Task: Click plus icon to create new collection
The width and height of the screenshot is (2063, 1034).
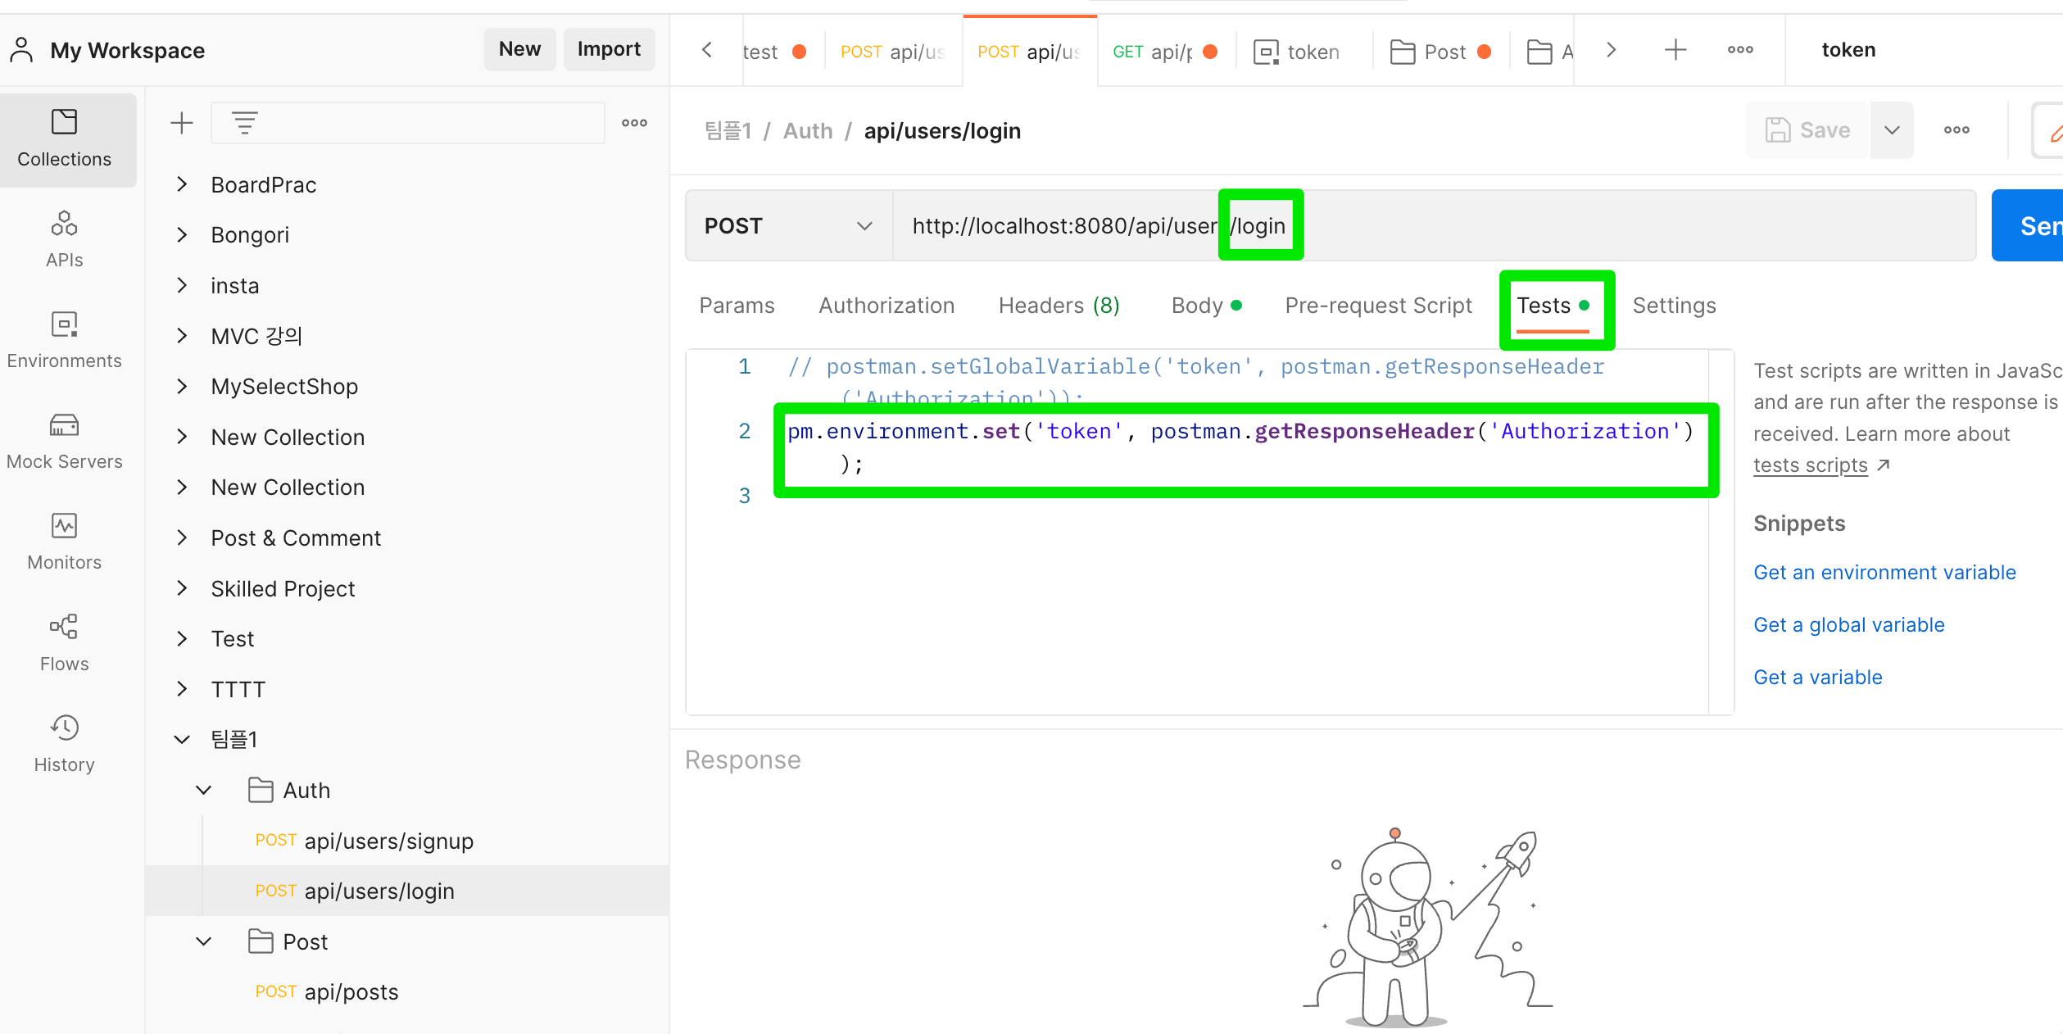Action: (x=181, y=124)
